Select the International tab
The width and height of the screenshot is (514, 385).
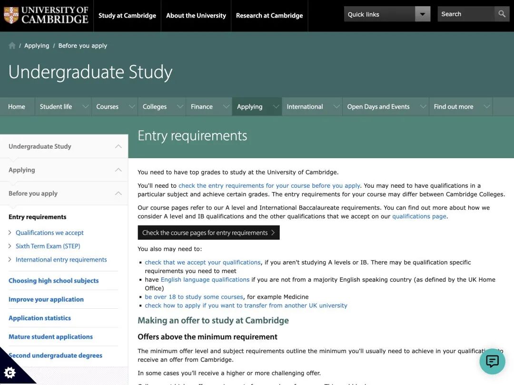305,106
